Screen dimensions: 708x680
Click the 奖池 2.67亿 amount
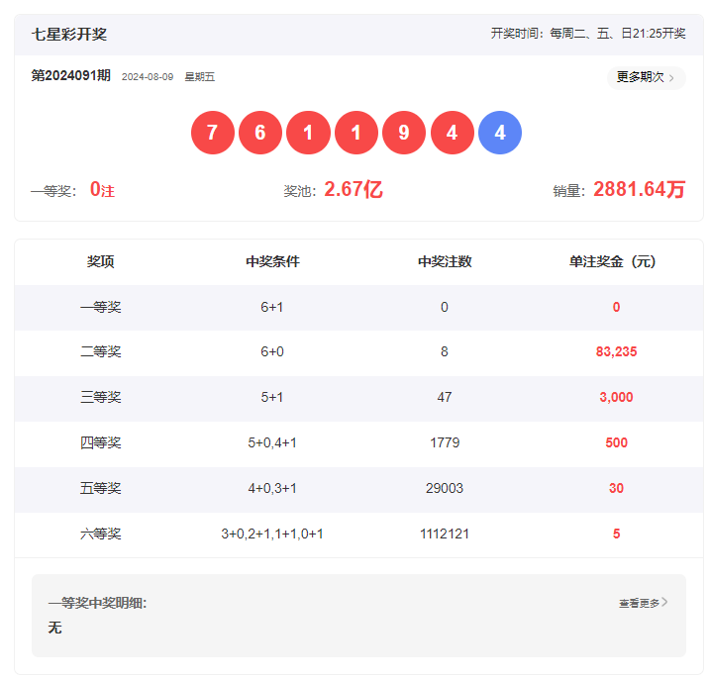[x=353, y=190]
